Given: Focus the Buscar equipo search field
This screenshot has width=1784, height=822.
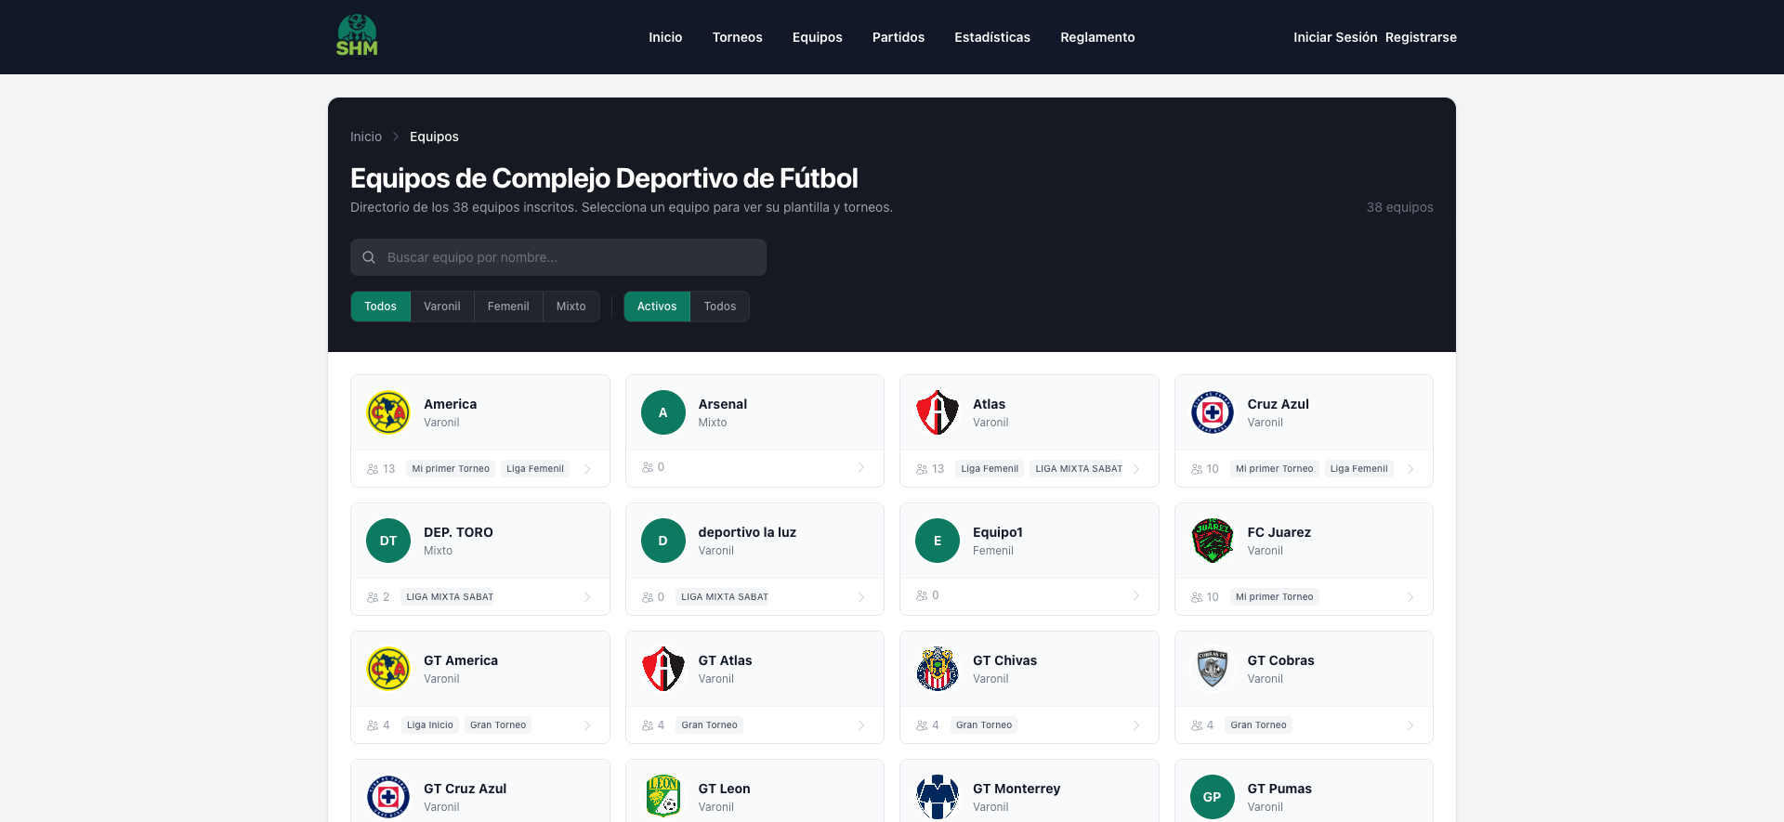Looking at the screenshot, I should coord(558,257).
